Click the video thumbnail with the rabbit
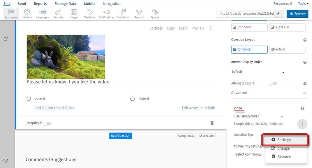Screen dimensions: 312x168 click(66, 57)
